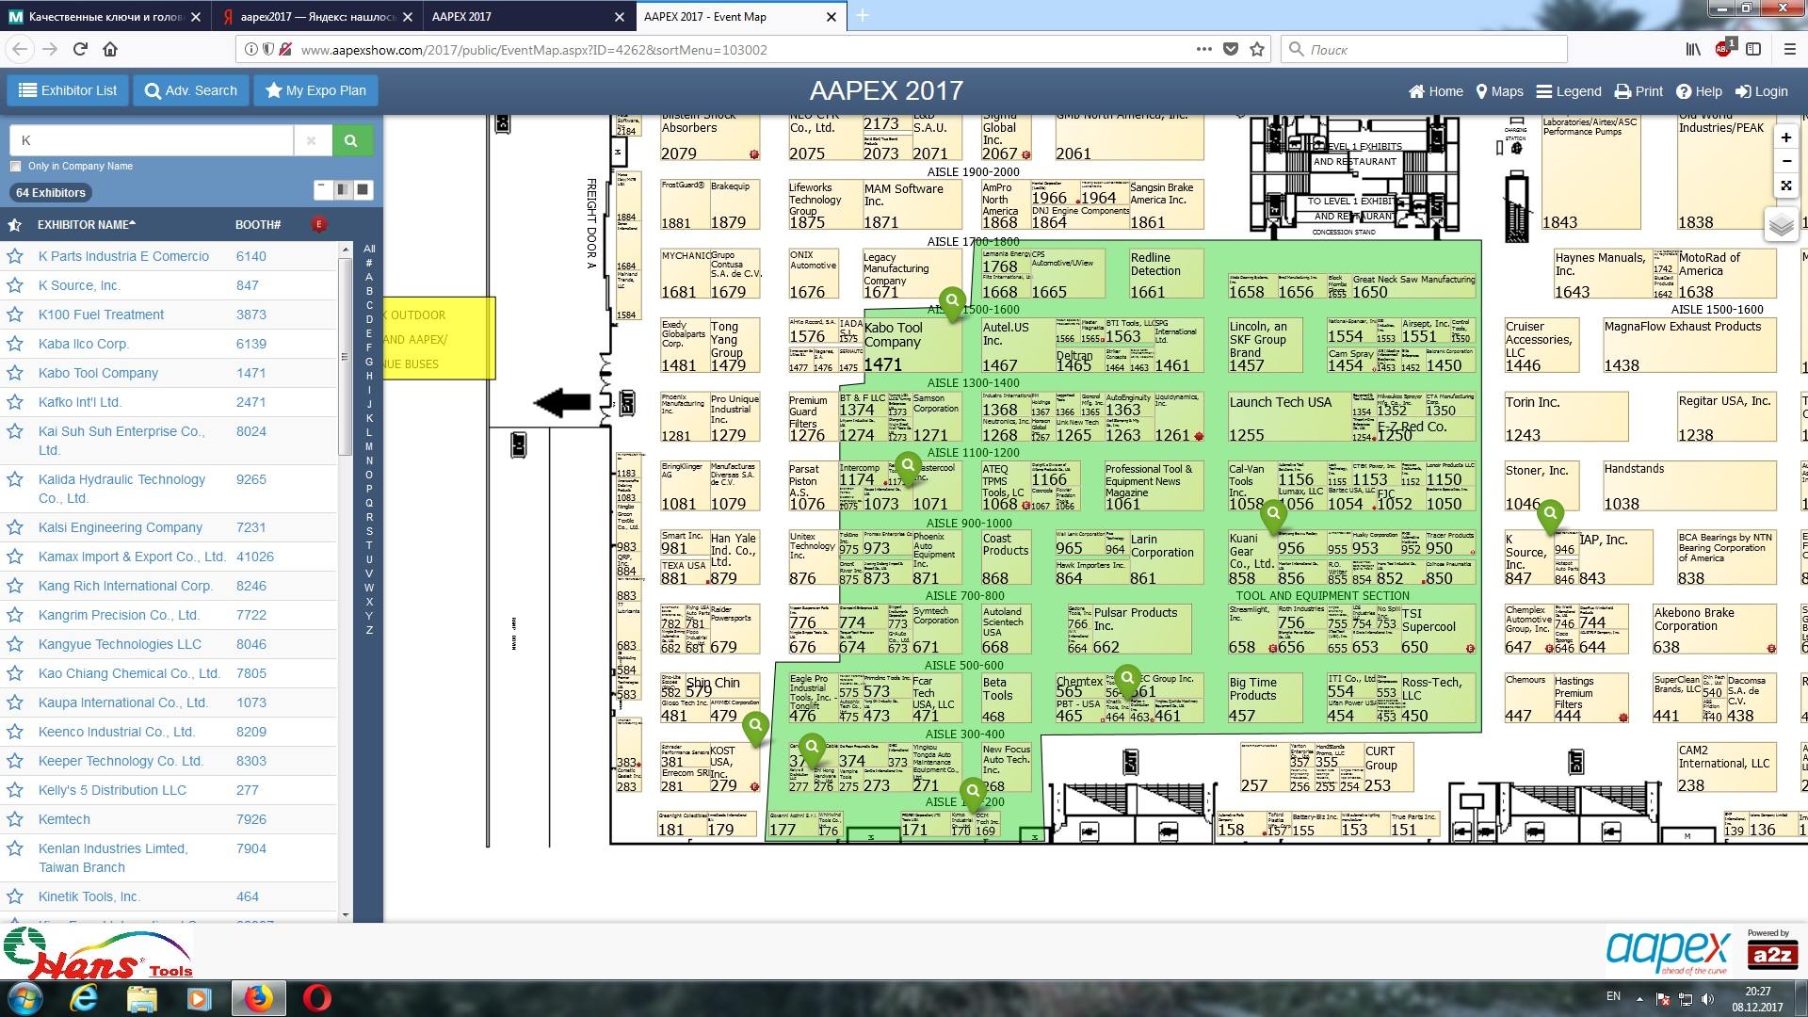1808x1017 pixels.
Task: Open Internet Explorer from taskbar
Action: tap(84, 997)
